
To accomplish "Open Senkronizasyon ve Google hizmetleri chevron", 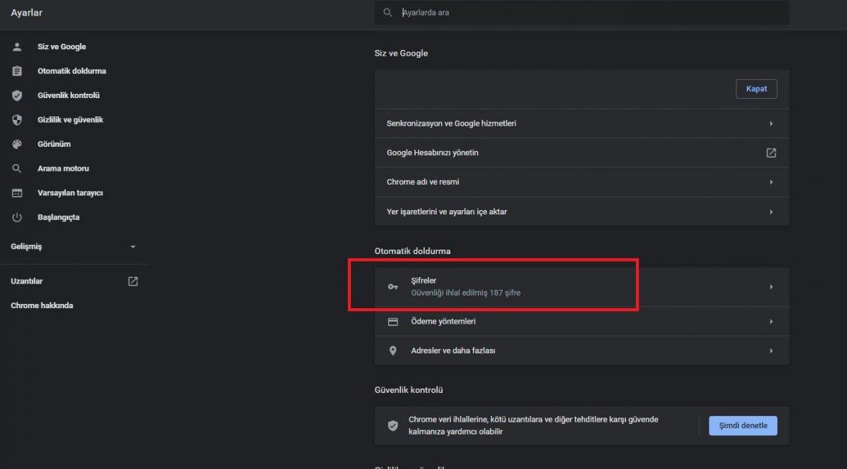I will click(x=771, y=123).
